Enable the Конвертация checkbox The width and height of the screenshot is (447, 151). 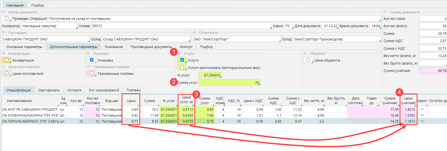pos(6,60)
